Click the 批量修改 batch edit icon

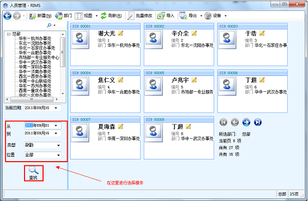(131, 16)
